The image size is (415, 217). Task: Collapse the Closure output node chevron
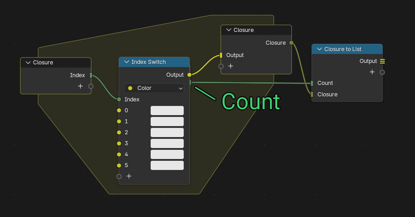pos(229,30)
